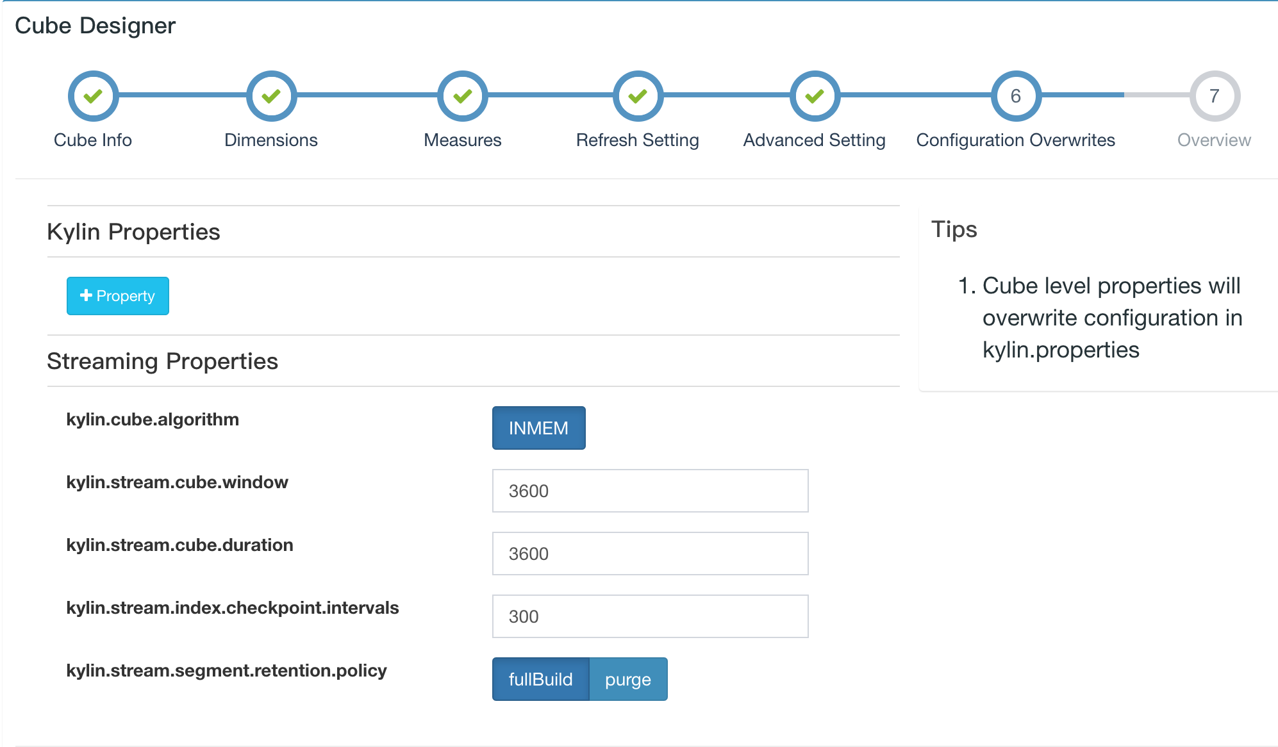Switch retention policy to purge
Image resolution: width=1278 pixels, height=747 pixels.
(627, 679)
